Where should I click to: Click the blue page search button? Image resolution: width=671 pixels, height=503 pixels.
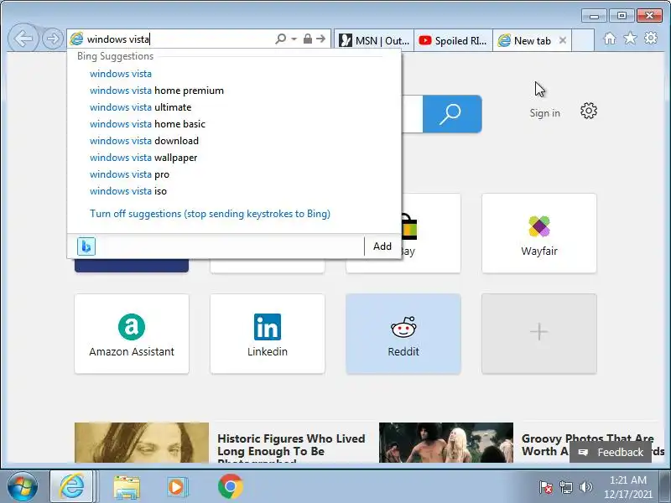click(452, 114)
